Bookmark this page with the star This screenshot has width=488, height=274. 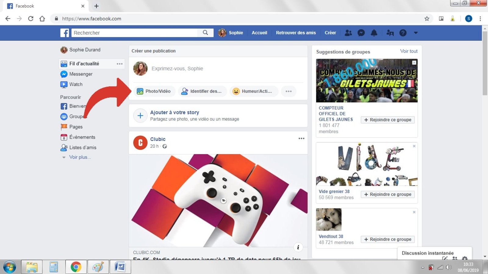click(427, 19)
